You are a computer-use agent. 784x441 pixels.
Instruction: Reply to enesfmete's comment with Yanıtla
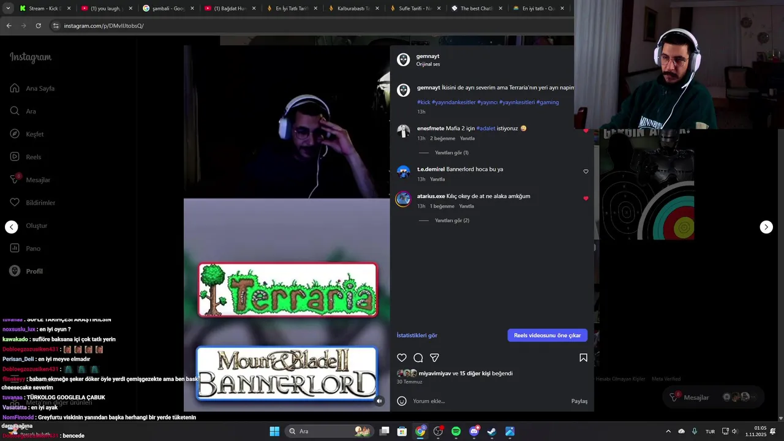[467, 138]
